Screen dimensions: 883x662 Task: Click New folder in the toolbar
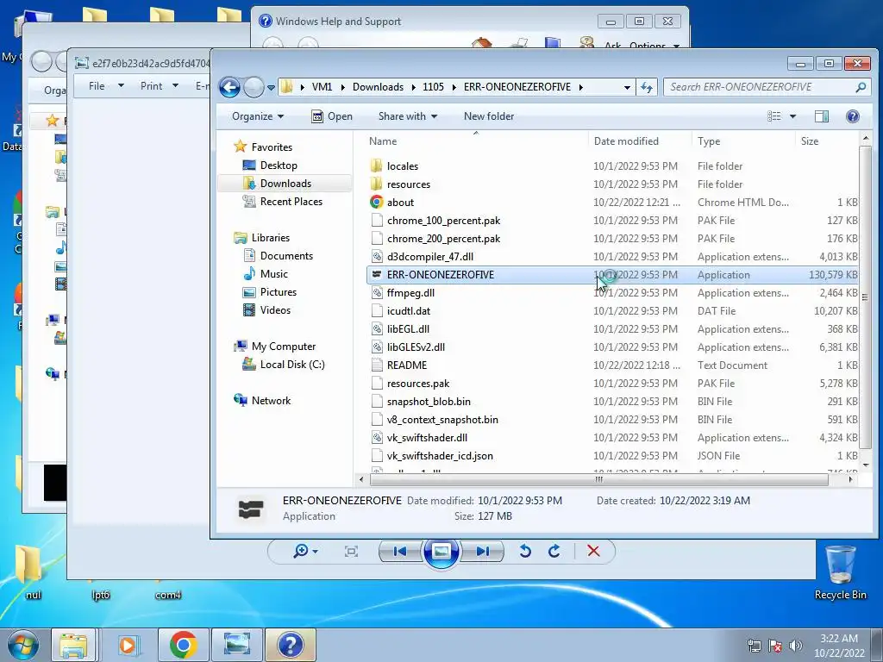[x=489, y=116]
